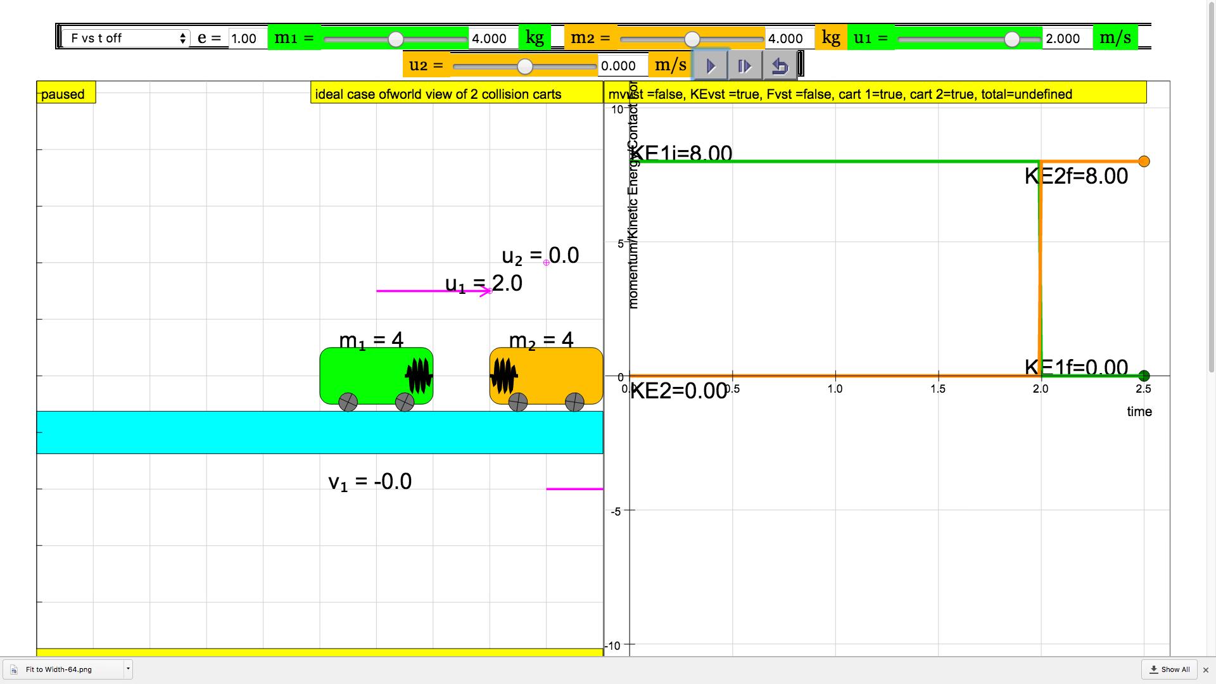Click the green m1 label in toolbar
This screenshot has width=1216, height=684.
pos(294,38)
